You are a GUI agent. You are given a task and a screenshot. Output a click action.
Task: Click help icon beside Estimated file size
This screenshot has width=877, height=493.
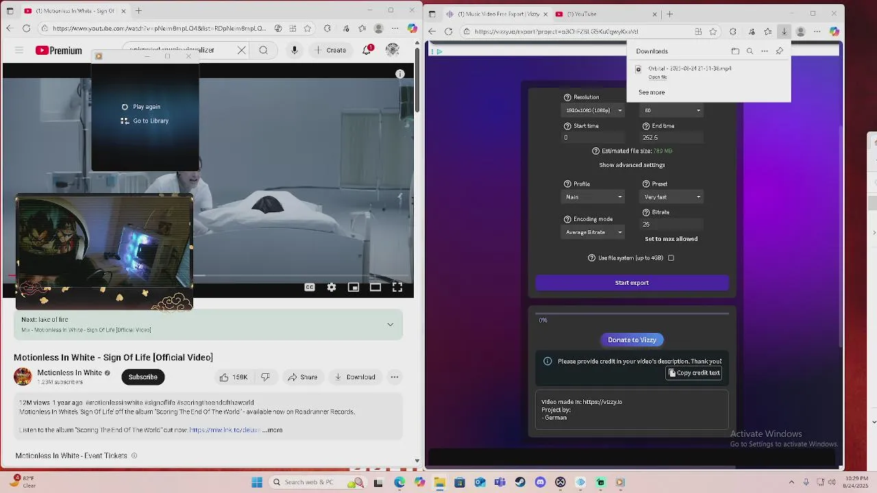coord(595,151)
